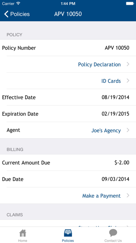Check the battery status icon
136x243 pixels.
click(130, 3)
